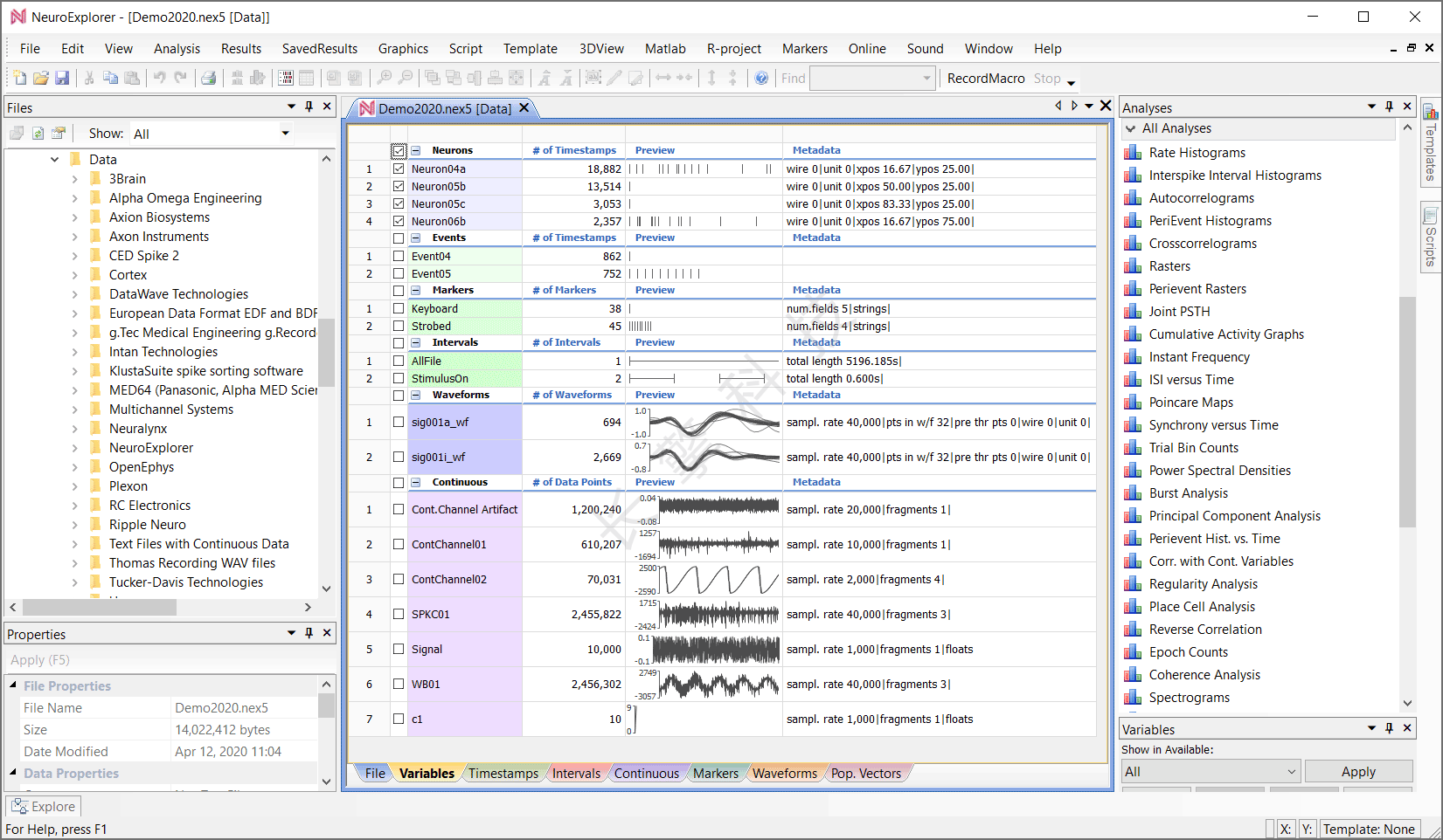
Task: Click the refresh icon in Files panel
Action: 38,134
